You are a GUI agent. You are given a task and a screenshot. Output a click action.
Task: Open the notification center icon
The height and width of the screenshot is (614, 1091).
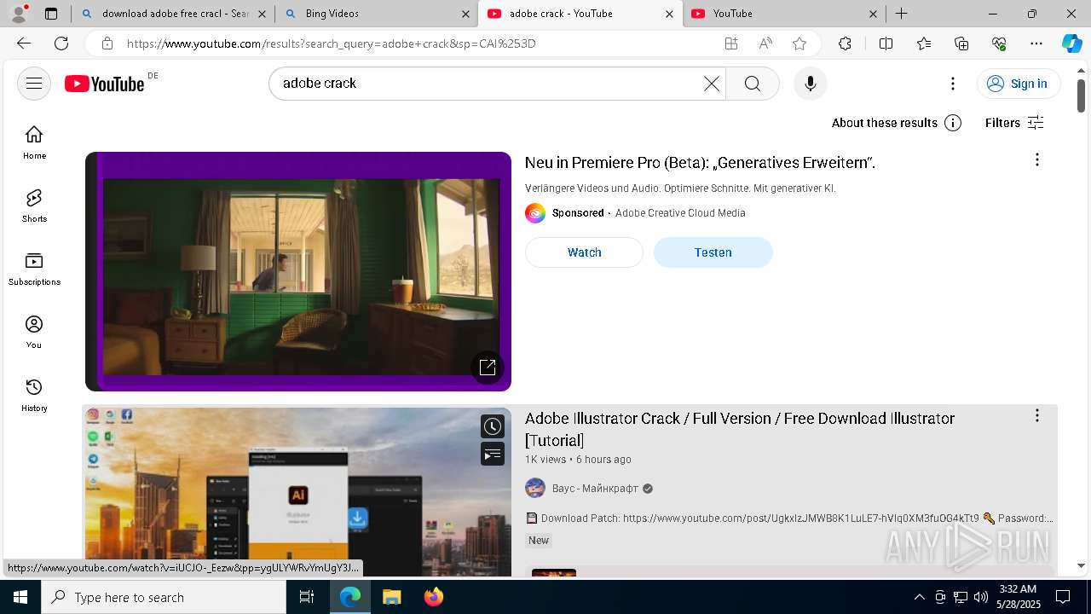pyautogui.click(x=1063, y=597)
